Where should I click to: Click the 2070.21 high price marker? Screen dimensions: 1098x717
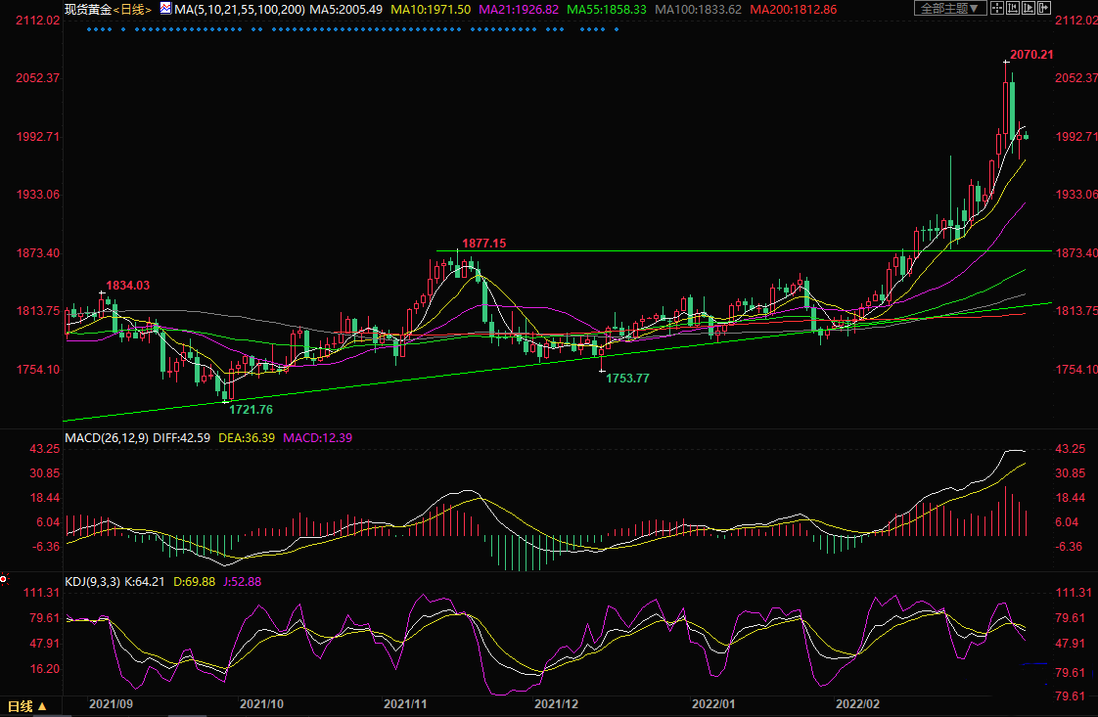click(x=1031, y=55)
